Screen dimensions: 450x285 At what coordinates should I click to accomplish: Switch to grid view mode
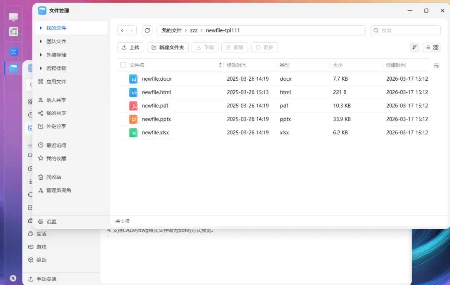tap(436, 47)
